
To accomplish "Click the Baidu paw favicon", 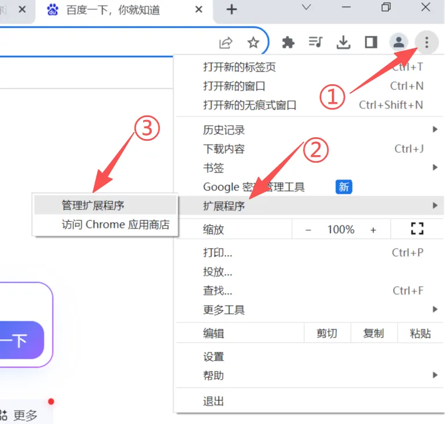I will coord(53,10).
